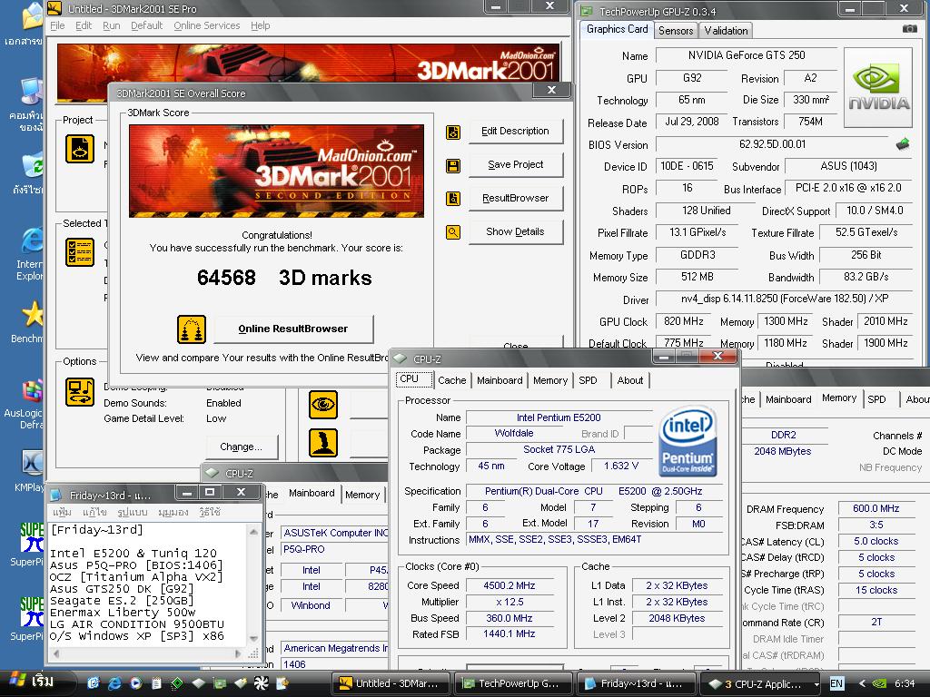The image size is (930, 697).
Task: Click the taskbar clock showing 6:34
Action: [x=905, y=683]
